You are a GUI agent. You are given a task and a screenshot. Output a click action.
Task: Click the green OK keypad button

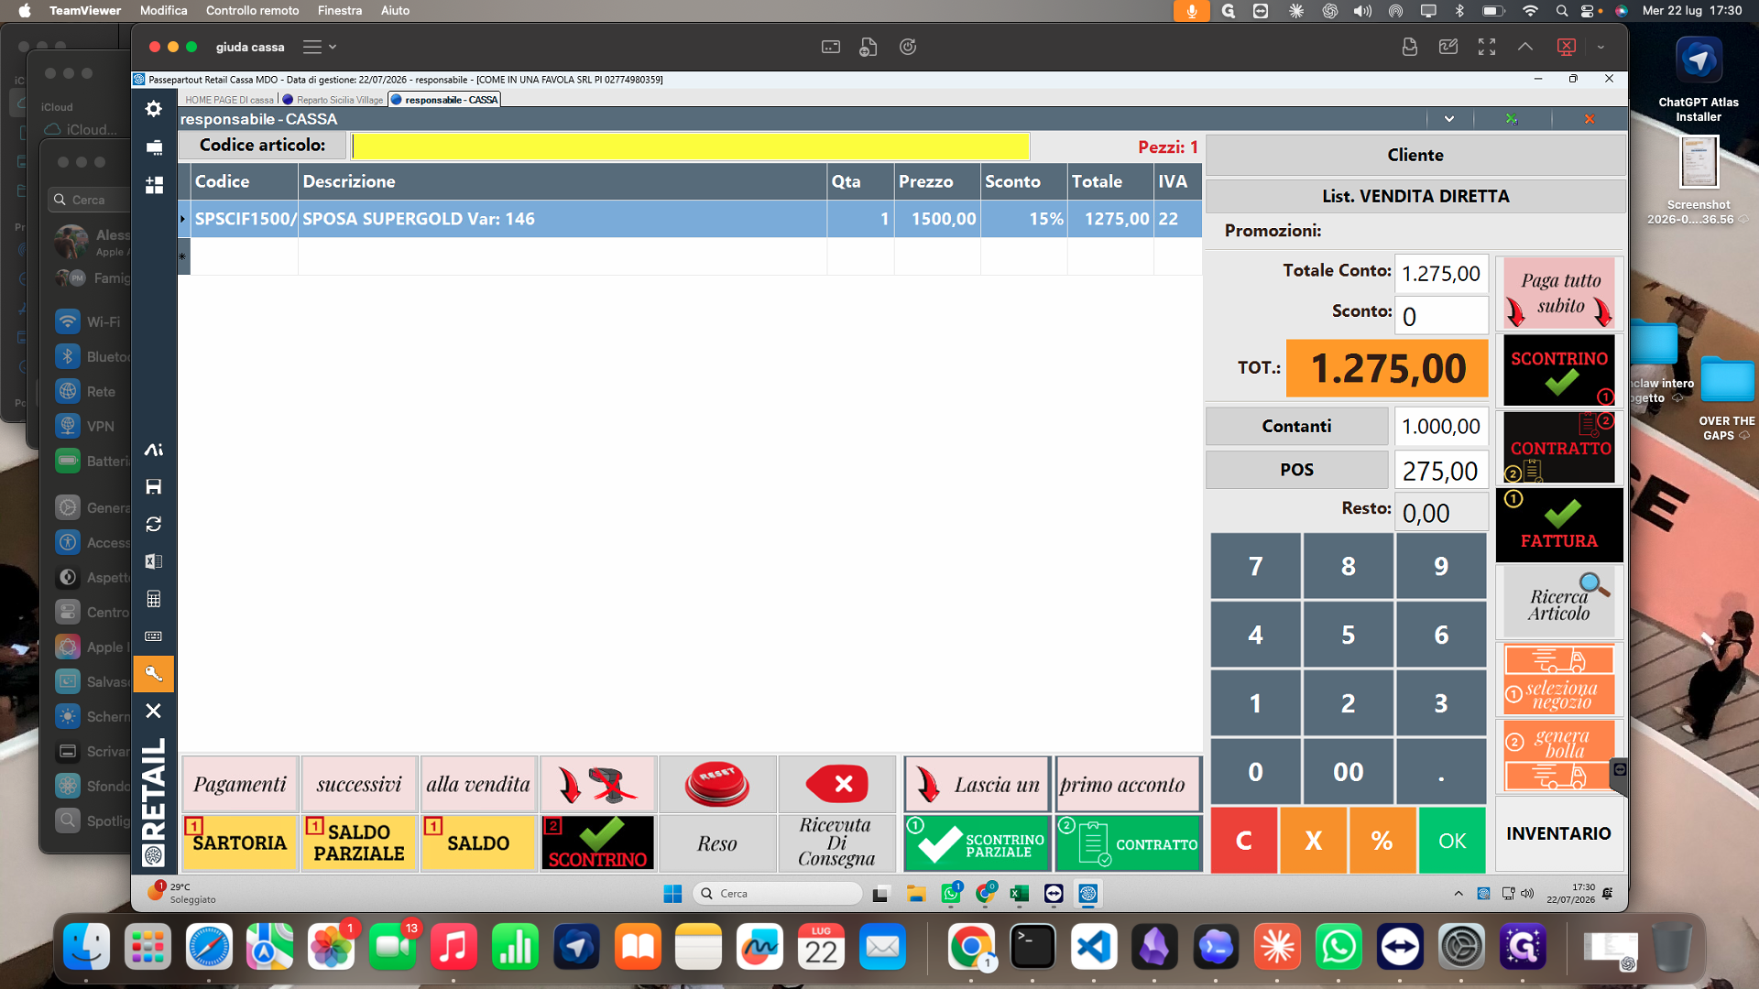1452,841
